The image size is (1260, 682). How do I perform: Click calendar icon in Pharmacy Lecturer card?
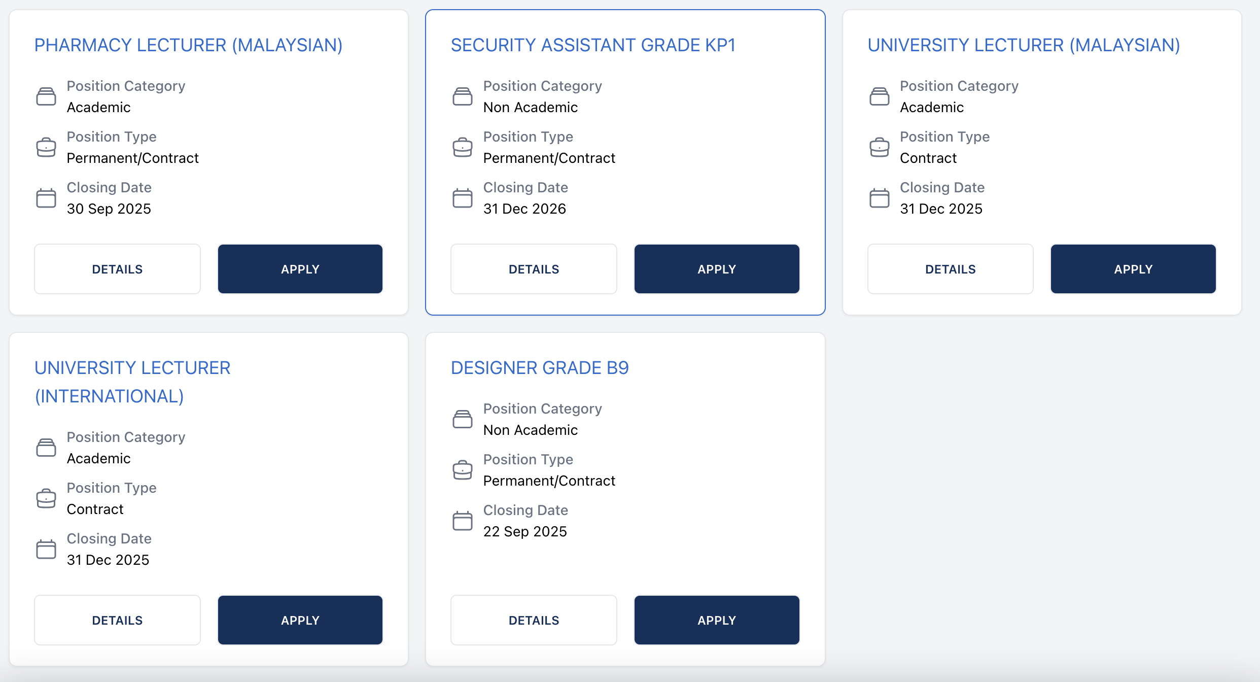[46, 198]
